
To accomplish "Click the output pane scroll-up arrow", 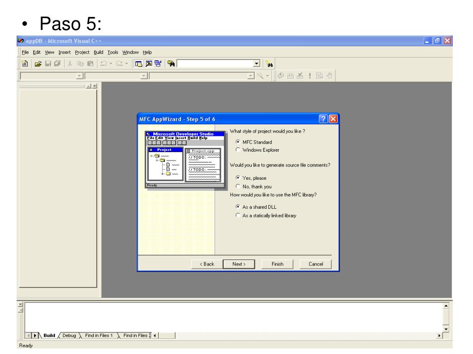I will coord(446,306).
